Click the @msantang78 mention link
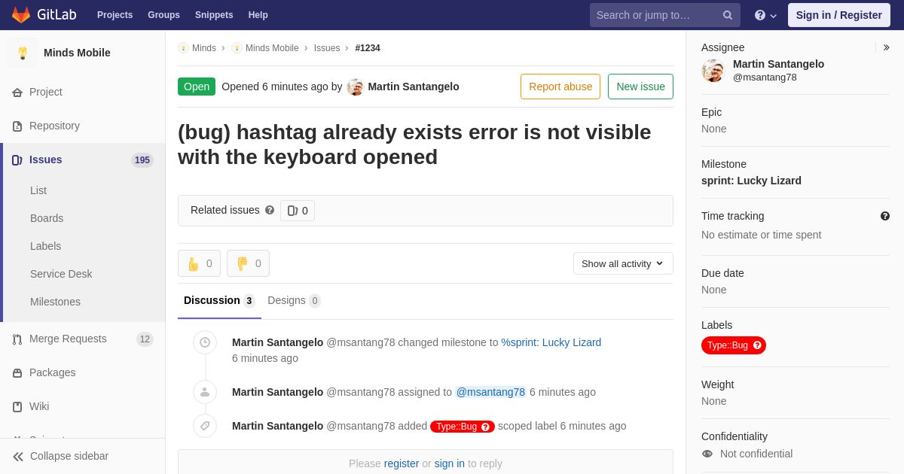The width and height of the screenshot is (904, 474). coord(490,392)
